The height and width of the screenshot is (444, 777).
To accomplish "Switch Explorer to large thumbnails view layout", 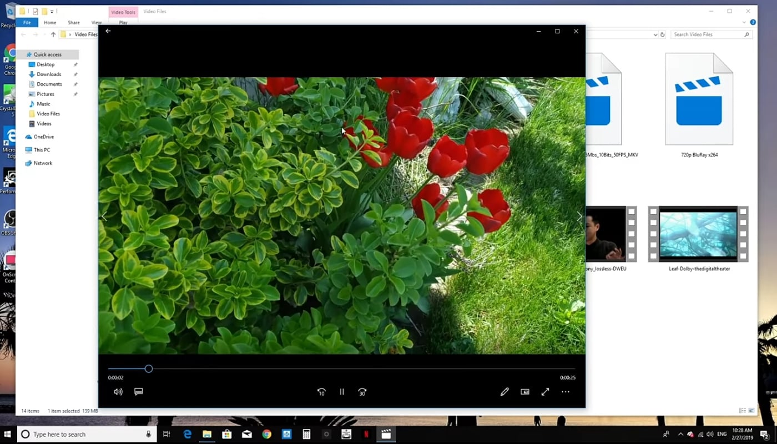I will 751,411.
